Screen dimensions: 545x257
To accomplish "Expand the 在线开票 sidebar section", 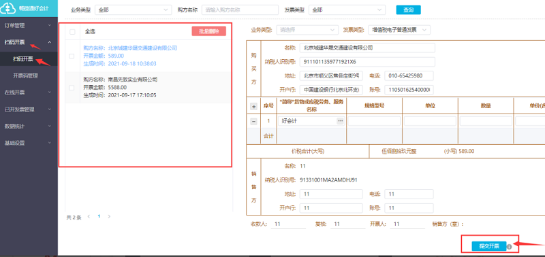I will coord(29,92).
